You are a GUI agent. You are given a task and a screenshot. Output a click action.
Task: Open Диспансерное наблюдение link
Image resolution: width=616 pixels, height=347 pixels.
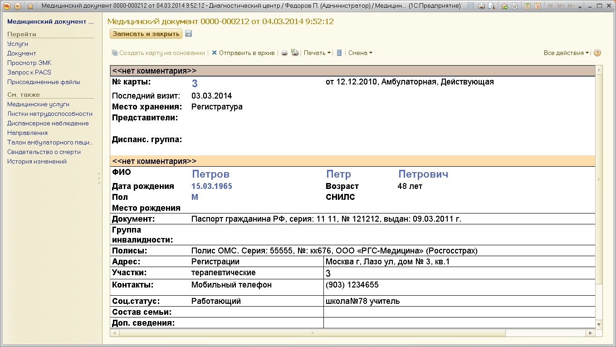pyautogui.click(x=48, y=124)
